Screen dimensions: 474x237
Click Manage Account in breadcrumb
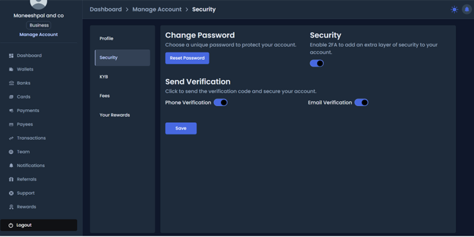tap(157, 9)
